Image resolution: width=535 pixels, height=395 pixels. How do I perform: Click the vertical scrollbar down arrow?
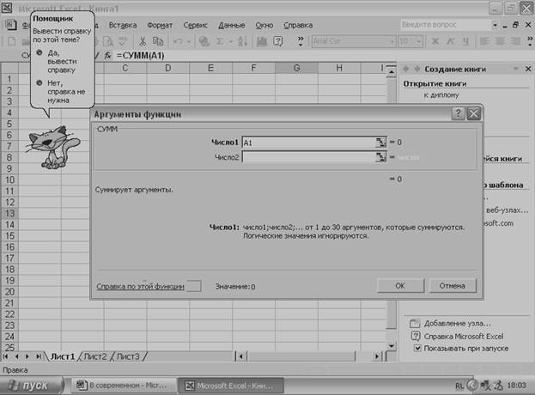coord(392,345)
